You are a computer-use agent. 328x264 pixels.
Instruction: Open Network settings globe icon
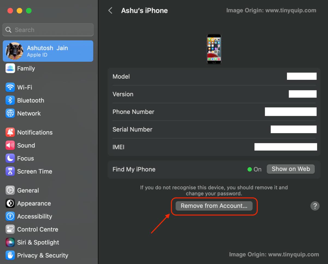[10, 113]
